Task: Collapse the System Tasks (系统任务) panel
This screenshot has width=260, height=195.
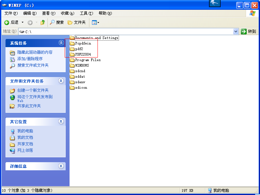Action: [x=61, y=43]
